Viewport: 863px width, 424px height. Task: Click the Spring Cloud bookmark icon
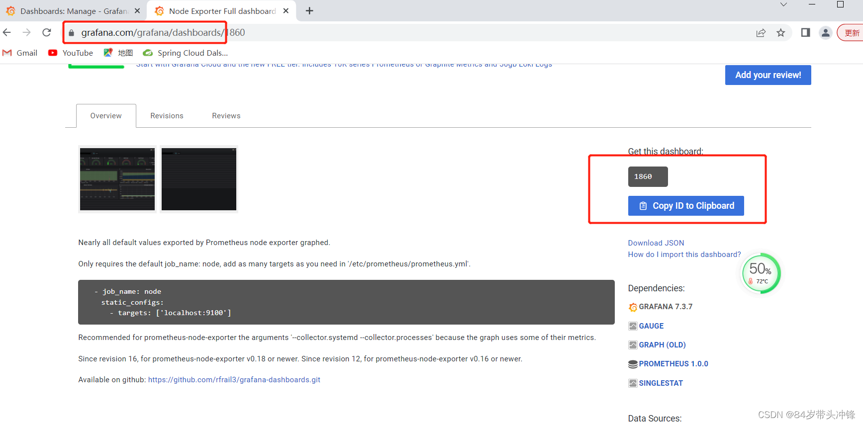(x=148, y=53)
